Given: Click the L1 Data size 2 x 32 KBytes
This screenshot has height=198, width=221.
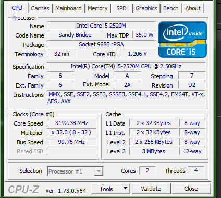Looking at the screenshot, I should (x=154, y=123).
